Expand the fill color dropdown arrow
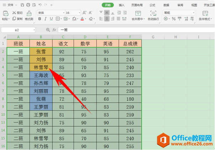This screenshot has height=150, width=215. (x=78, y=19)
